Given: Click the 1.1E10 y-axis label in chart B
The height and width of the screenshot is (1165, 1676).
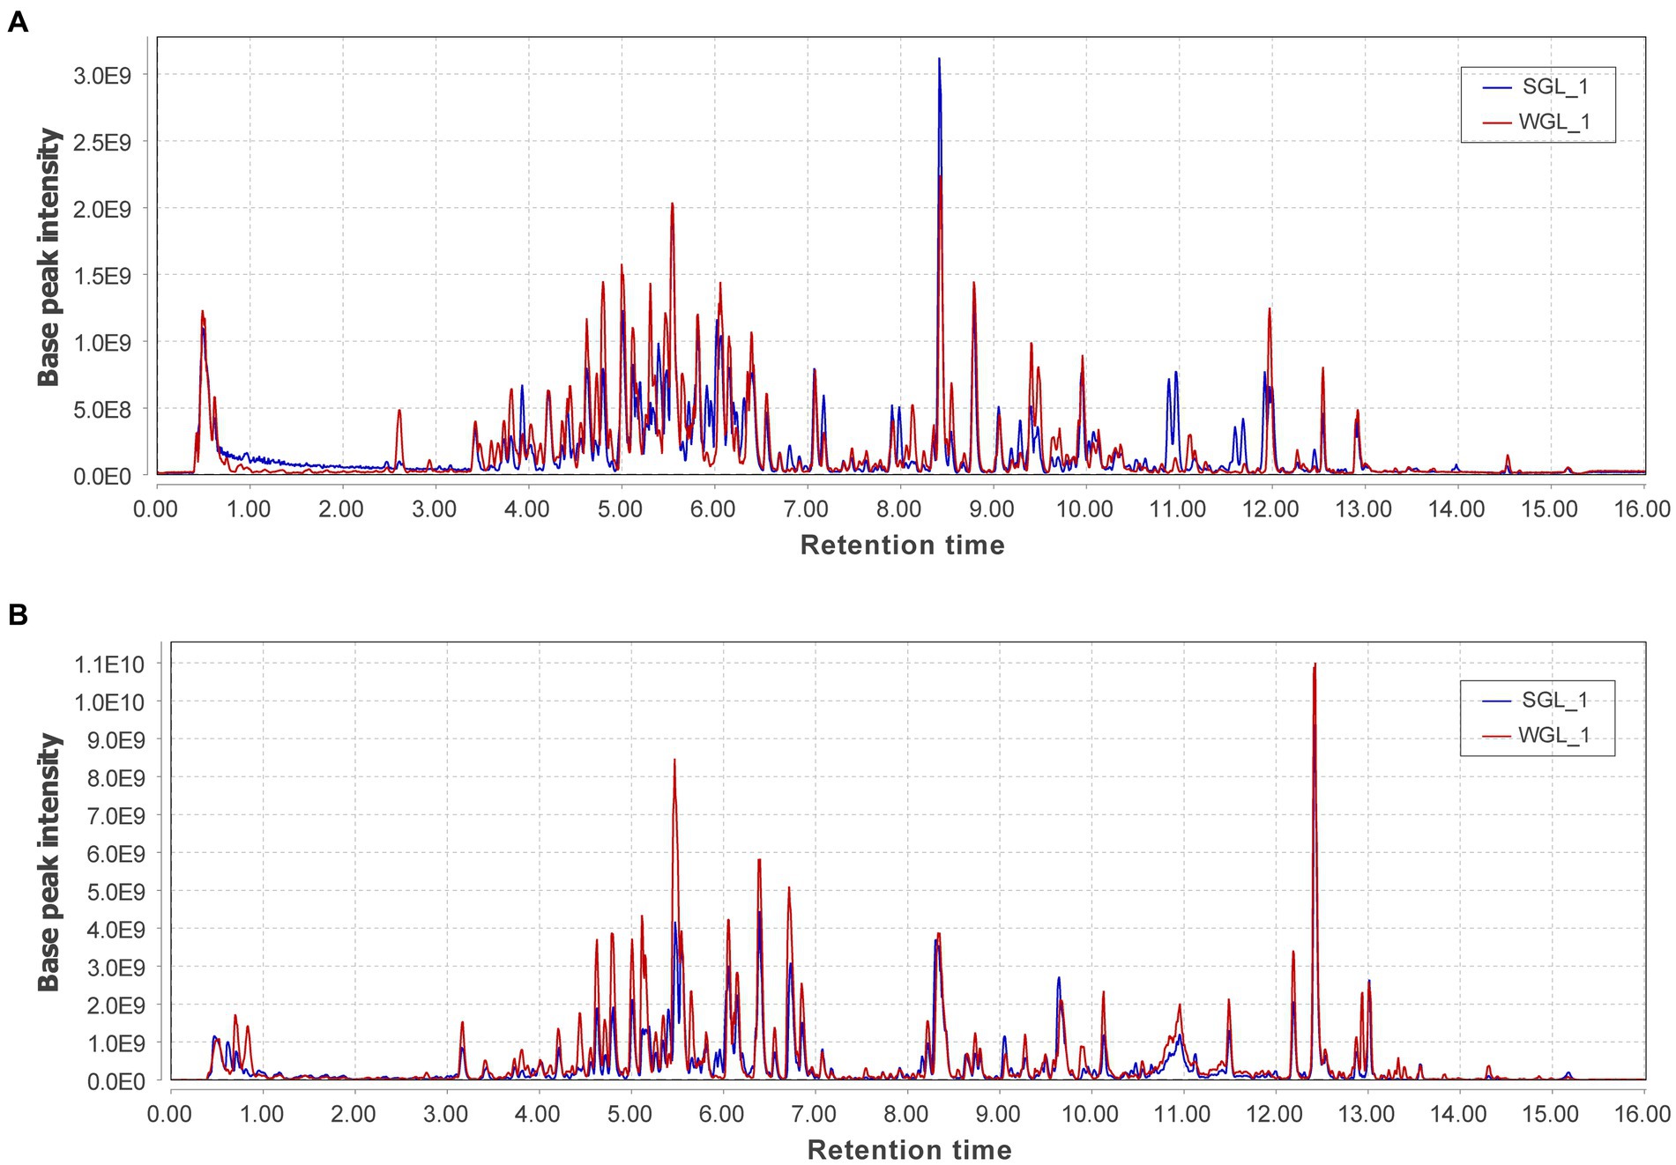Looking at the screenshot, I should pos(108,664).
